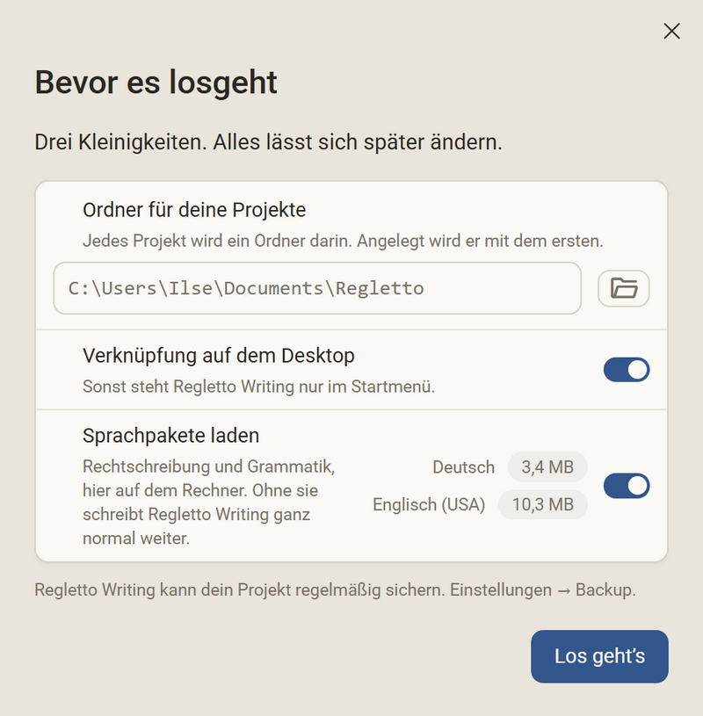Click the Startmenü description text
This screenshot has height=716, width=703.
258,387
